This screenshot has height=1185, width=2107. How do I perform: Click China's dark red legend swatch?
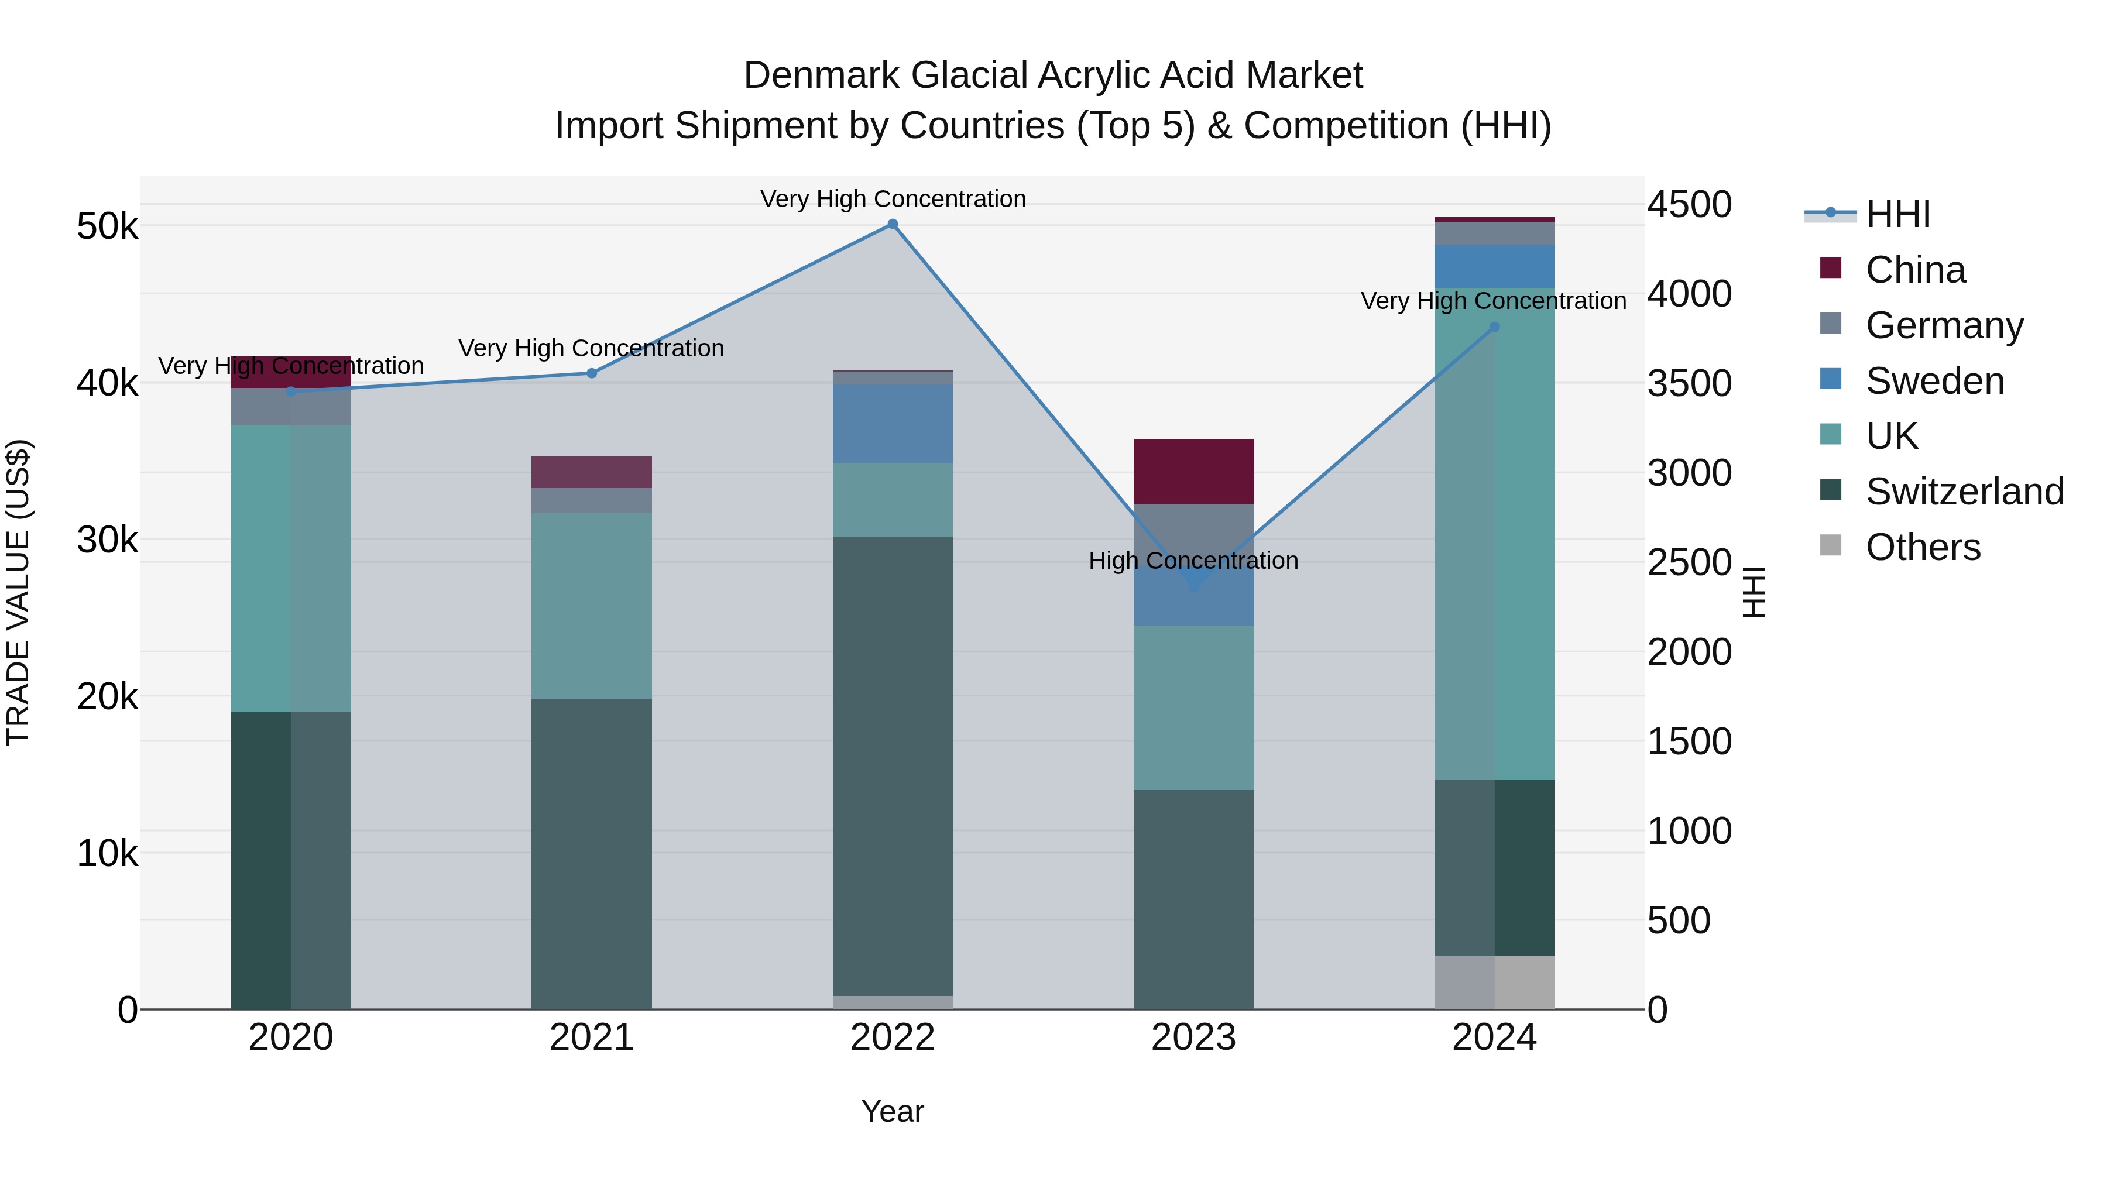1831,268
